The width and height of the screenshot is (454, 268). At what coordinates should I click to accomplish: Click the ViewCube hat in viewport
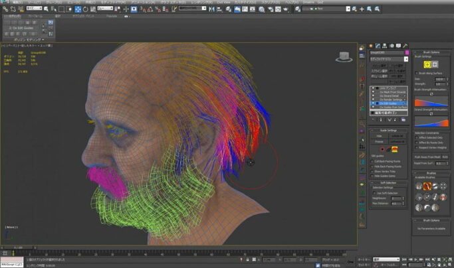pos(344,56)
